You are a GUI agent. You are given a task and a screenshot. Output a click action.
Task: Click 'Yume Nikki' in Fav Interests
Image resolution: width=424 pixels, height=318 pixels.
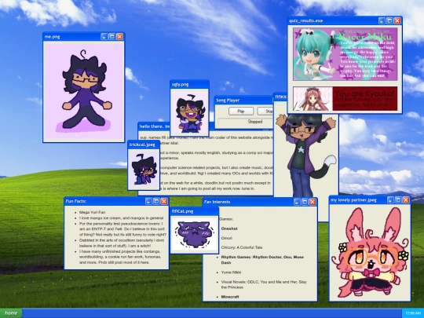click(x=231, y=272)
